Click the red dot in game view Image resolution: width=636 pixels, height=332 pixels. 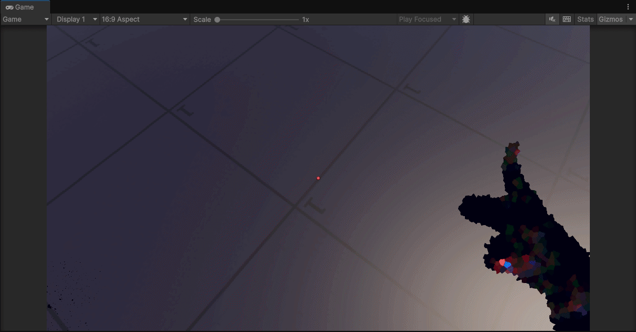coord(318,178)
